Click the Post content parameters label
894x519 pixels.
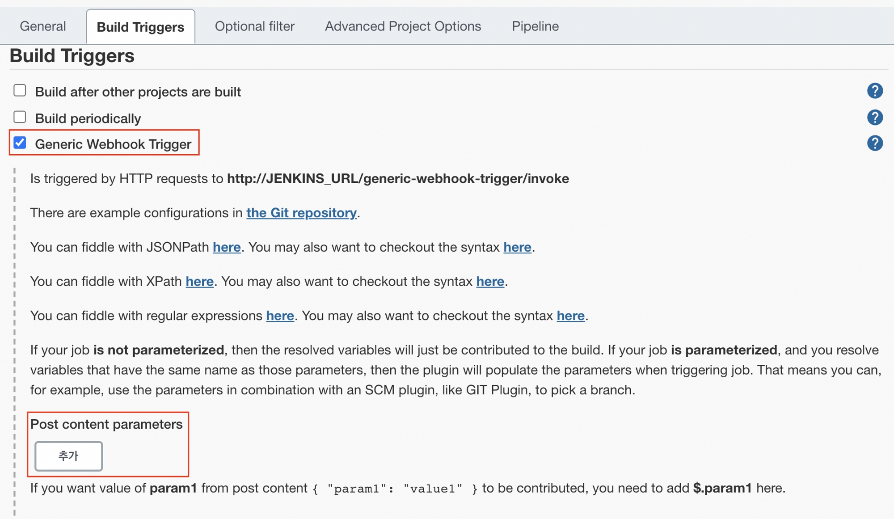coord(106,424)
